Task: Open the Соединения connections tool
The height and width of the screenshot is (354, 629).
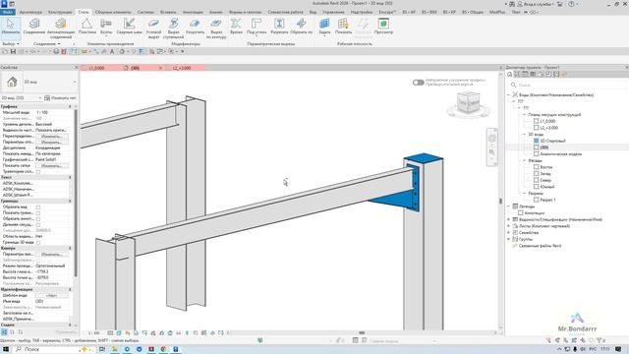Action: tap(34, 27)
